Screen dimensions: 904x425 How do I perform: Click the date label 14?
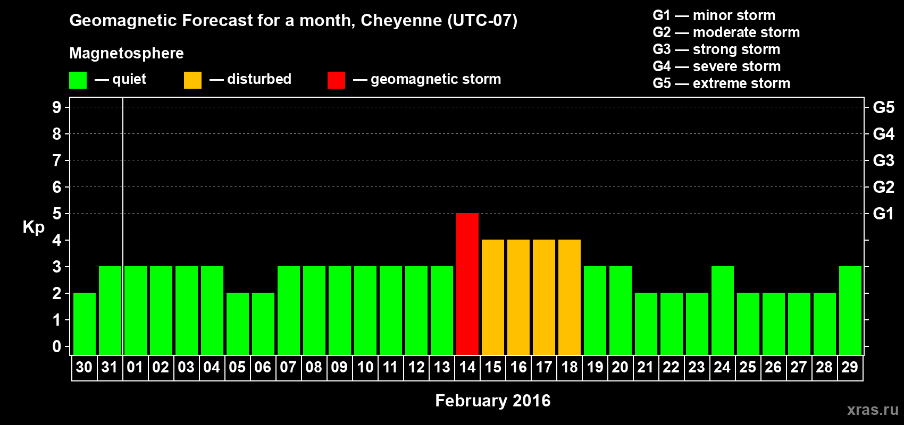coord(467,367)
